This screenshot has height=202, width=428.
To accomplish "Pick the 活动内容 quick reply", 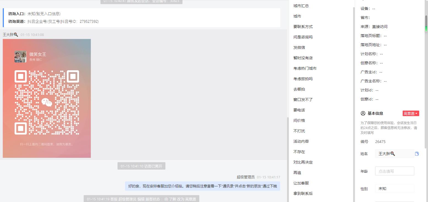I will click(301, 141).
